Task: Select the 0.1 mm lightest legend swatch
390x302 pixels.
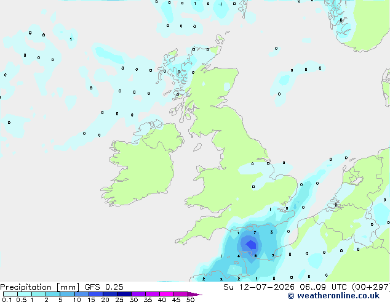Action: (10, 294)
